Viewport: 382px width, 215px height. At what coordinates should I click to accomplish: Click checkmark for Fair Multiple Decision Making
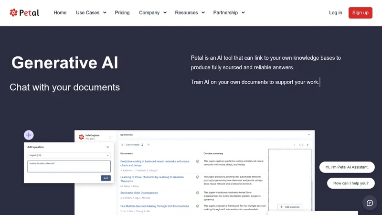(x=198, y=206)
